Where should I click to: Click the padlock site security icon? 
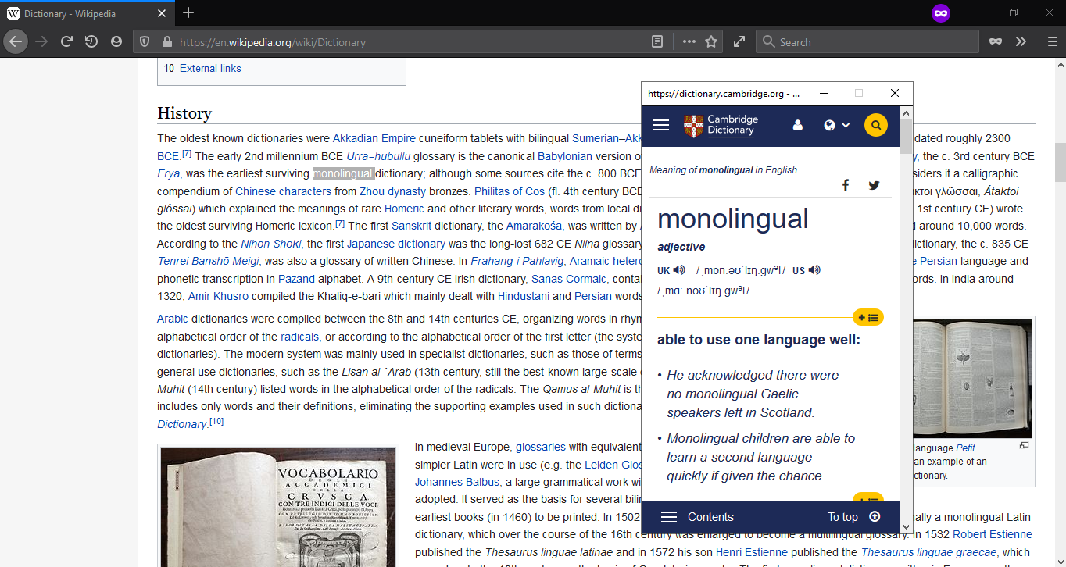point(166,42)
